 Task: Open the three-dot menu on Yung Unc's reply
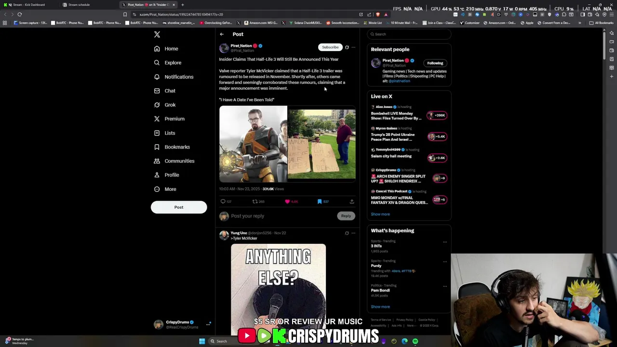[x=353, y=233]
